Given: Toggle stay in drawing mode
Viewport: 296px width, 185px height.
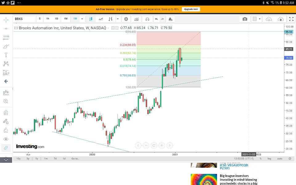Looking at the screenshot, I should point(6,121).
